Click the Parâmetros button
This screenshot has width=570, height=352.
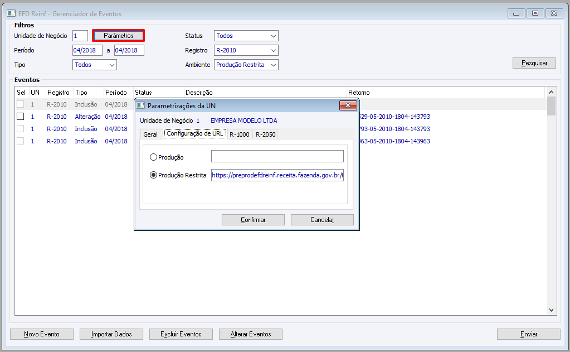click(119, 36)
